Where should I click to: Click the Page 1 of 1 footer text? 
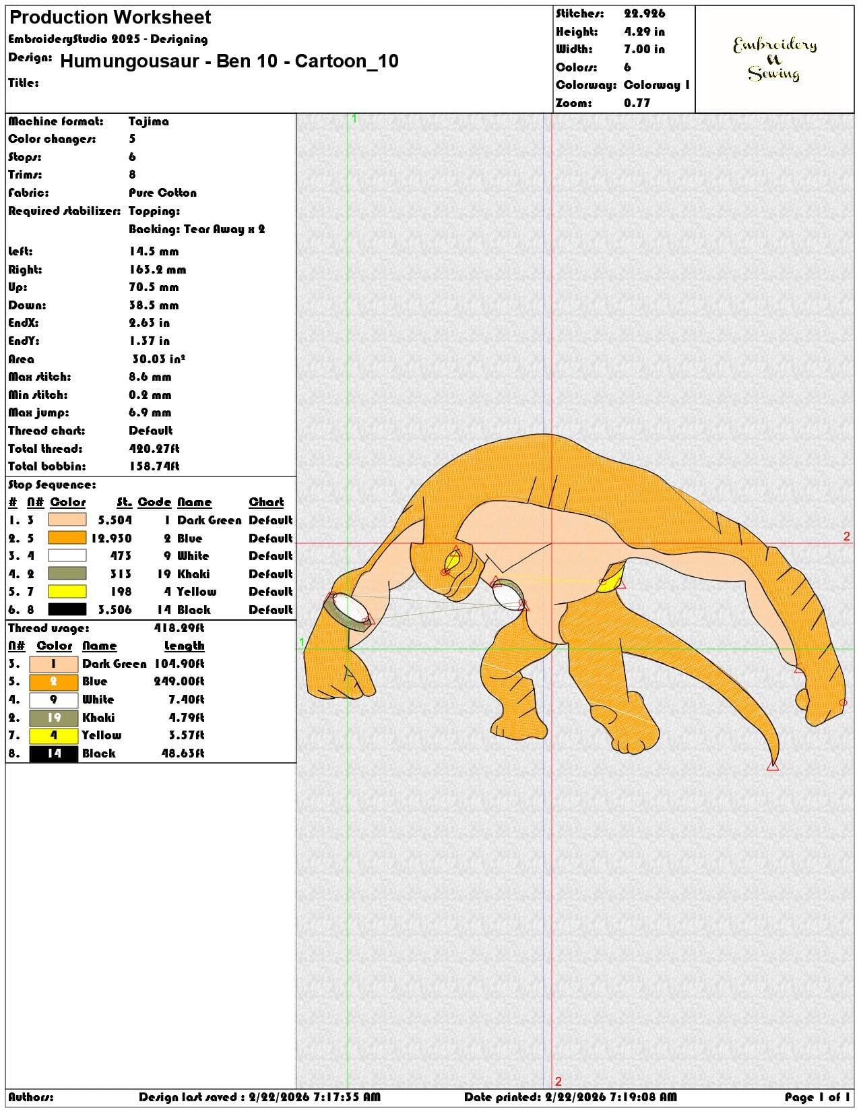click(817, 1097)
